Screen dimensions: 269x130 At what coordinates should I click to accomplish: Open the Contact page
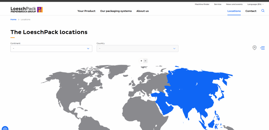coord(251,11)
